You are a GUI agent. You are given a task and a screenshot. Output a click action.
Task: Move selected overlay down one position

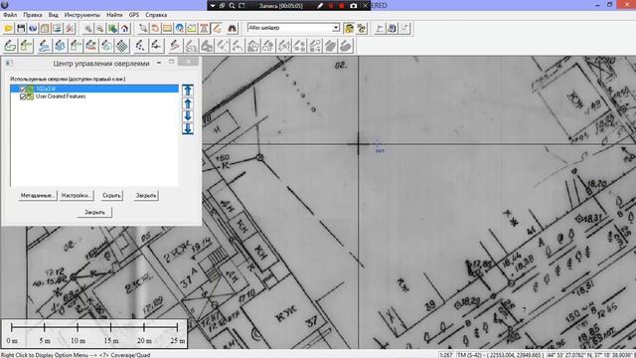188,115
